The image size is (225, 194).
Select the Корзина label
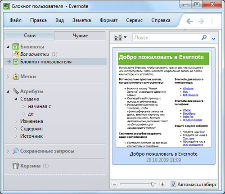point(31,166)
